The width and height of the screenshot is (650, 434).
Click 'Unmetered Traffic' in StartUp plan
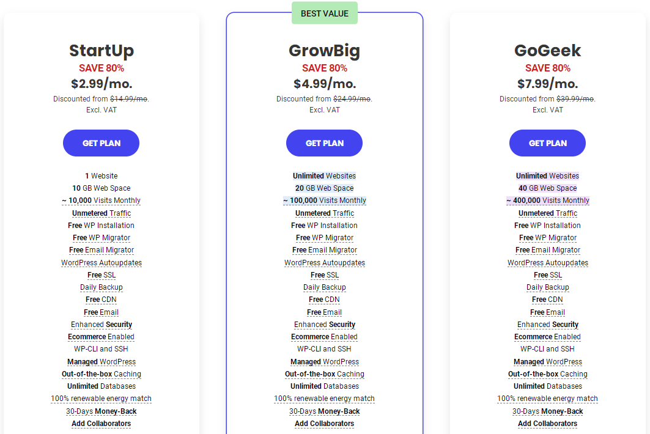[x=101, y=213]
